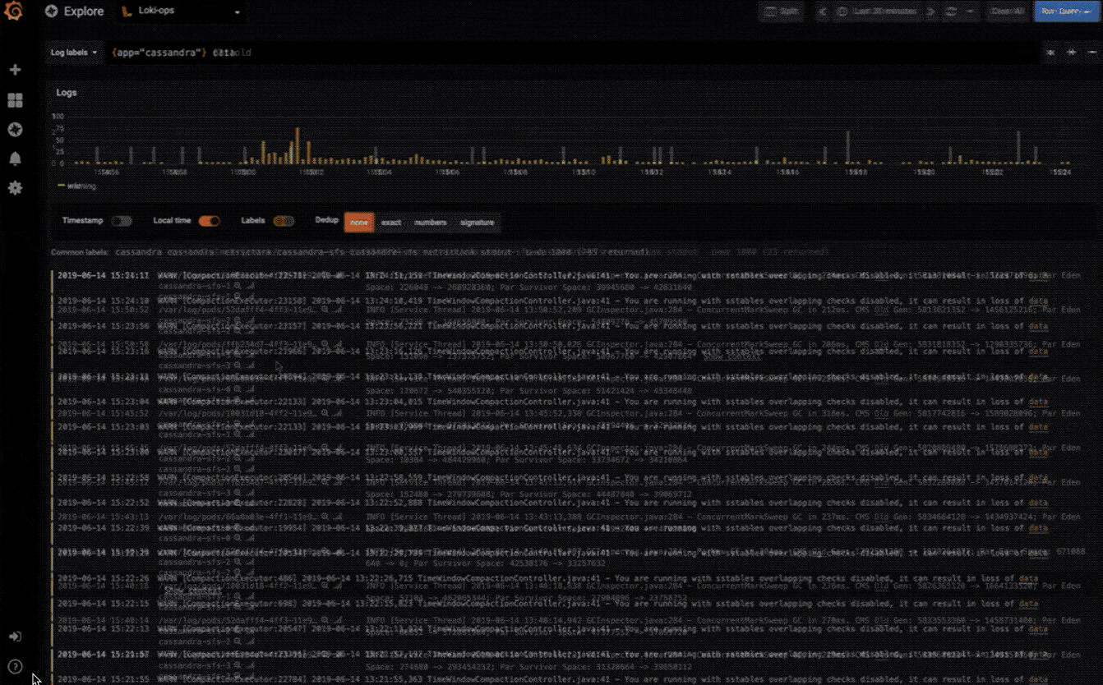Click the Run Query button
The image size is (1103, 685).
[x=1067, y=11]
